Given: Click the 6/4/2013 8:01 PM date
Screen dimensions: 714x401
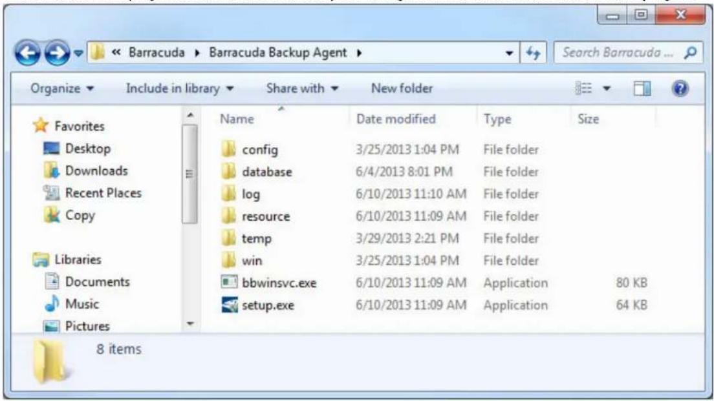Looking at the screenshot, I should [x=404, y=172].
